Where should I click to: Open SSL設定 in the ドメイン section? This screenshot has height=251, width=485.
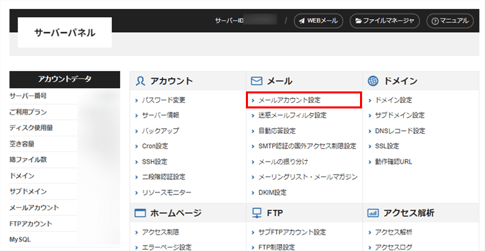pyautogui.click(x=387, y=146)
